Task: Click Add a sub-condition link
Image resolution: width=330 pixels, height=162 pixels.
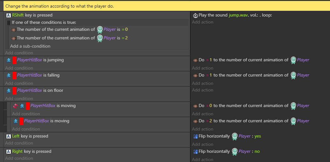Action: [30, 46]
